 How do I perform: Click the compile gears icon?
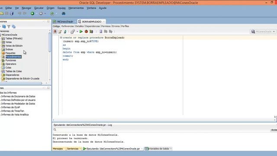72,32
